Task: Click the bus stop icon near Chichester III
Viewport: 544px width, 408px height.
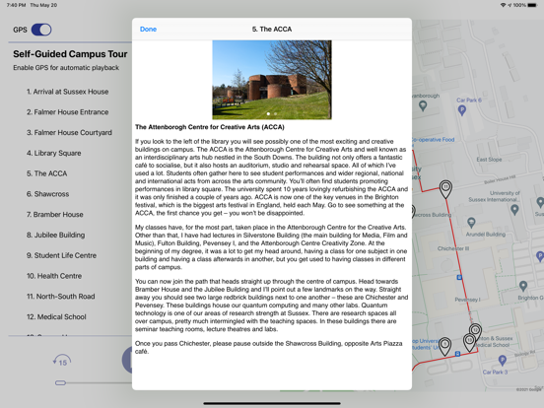Action: [459, 277]
